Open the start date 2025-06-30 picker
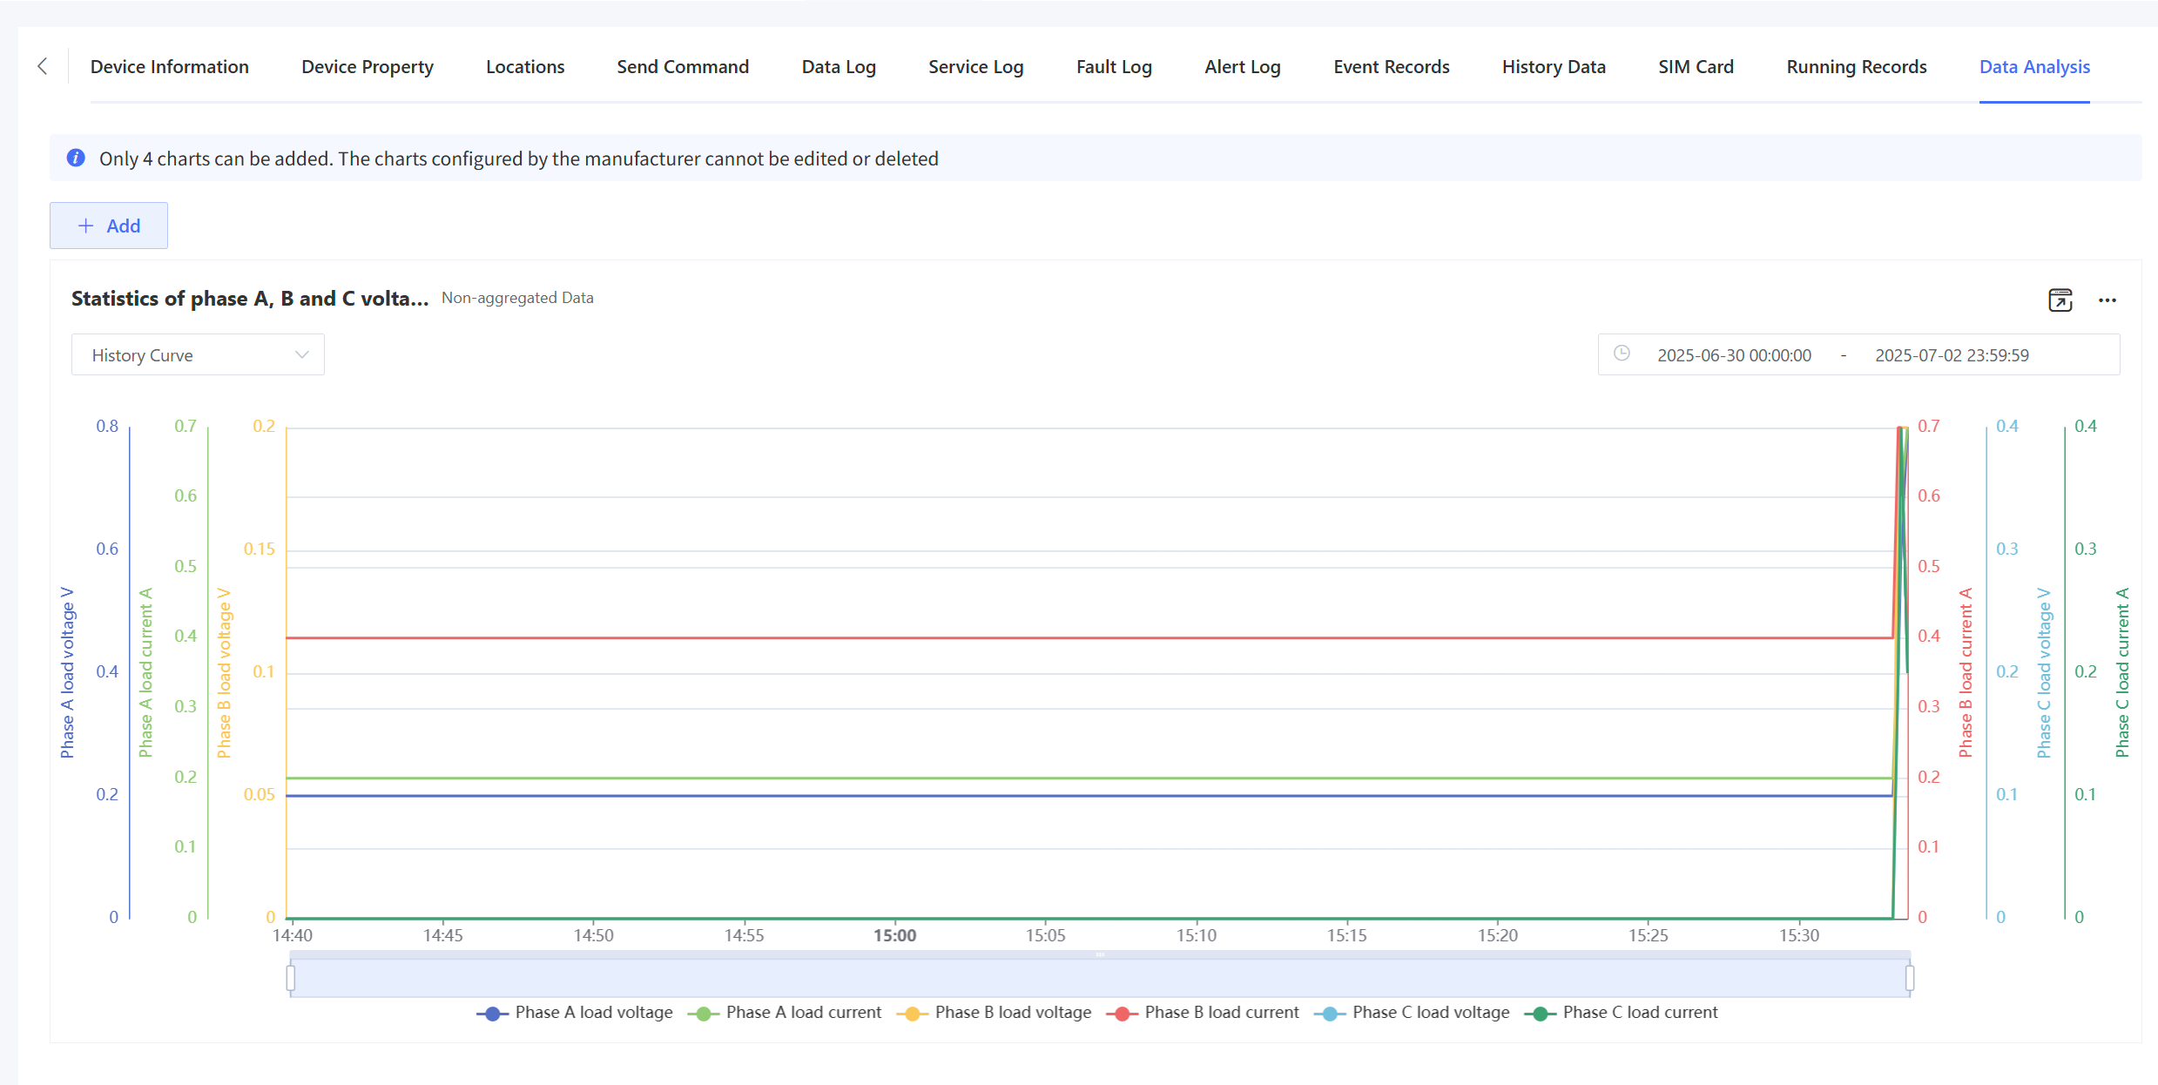 pos(1733,355)
